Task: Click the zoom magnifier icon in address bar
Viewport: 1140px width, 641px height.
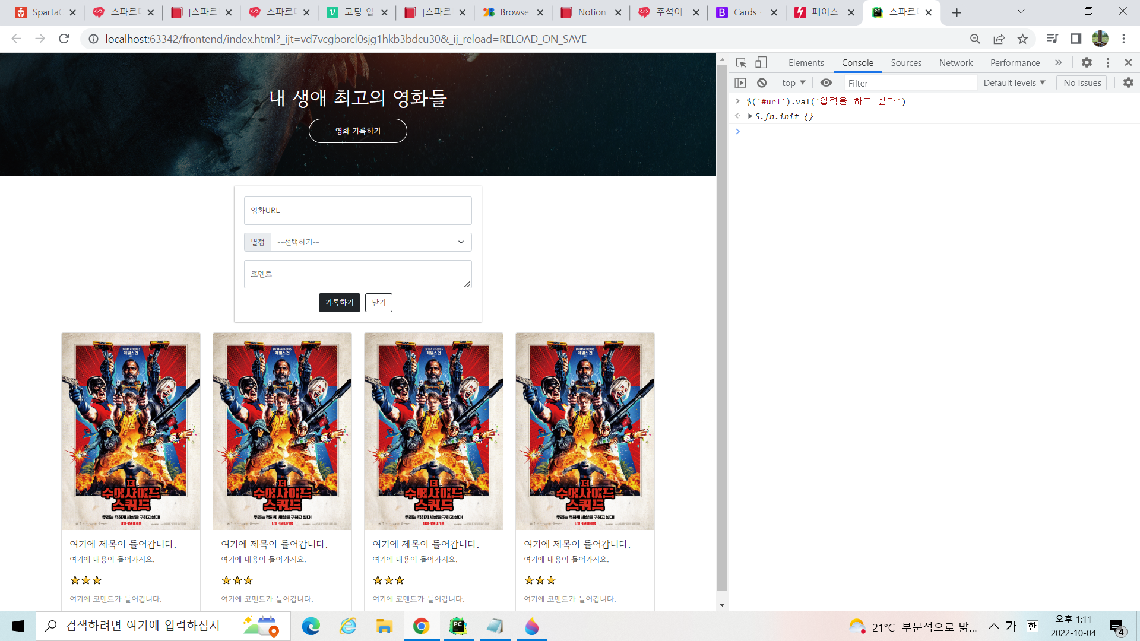Action: coord(975,39)
